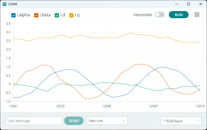Maximize the COM4 plotter window
Viewport: 207px width, 130px height.
(189, 4)
